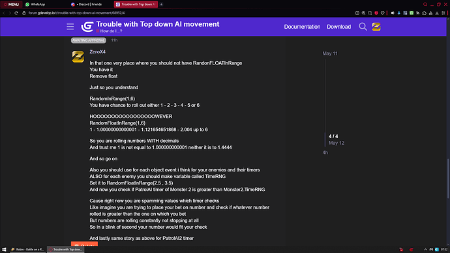450x253 pixels.
Task: Open the ZeroX4 user profile menu avatar
Action: tap(376, 27)
